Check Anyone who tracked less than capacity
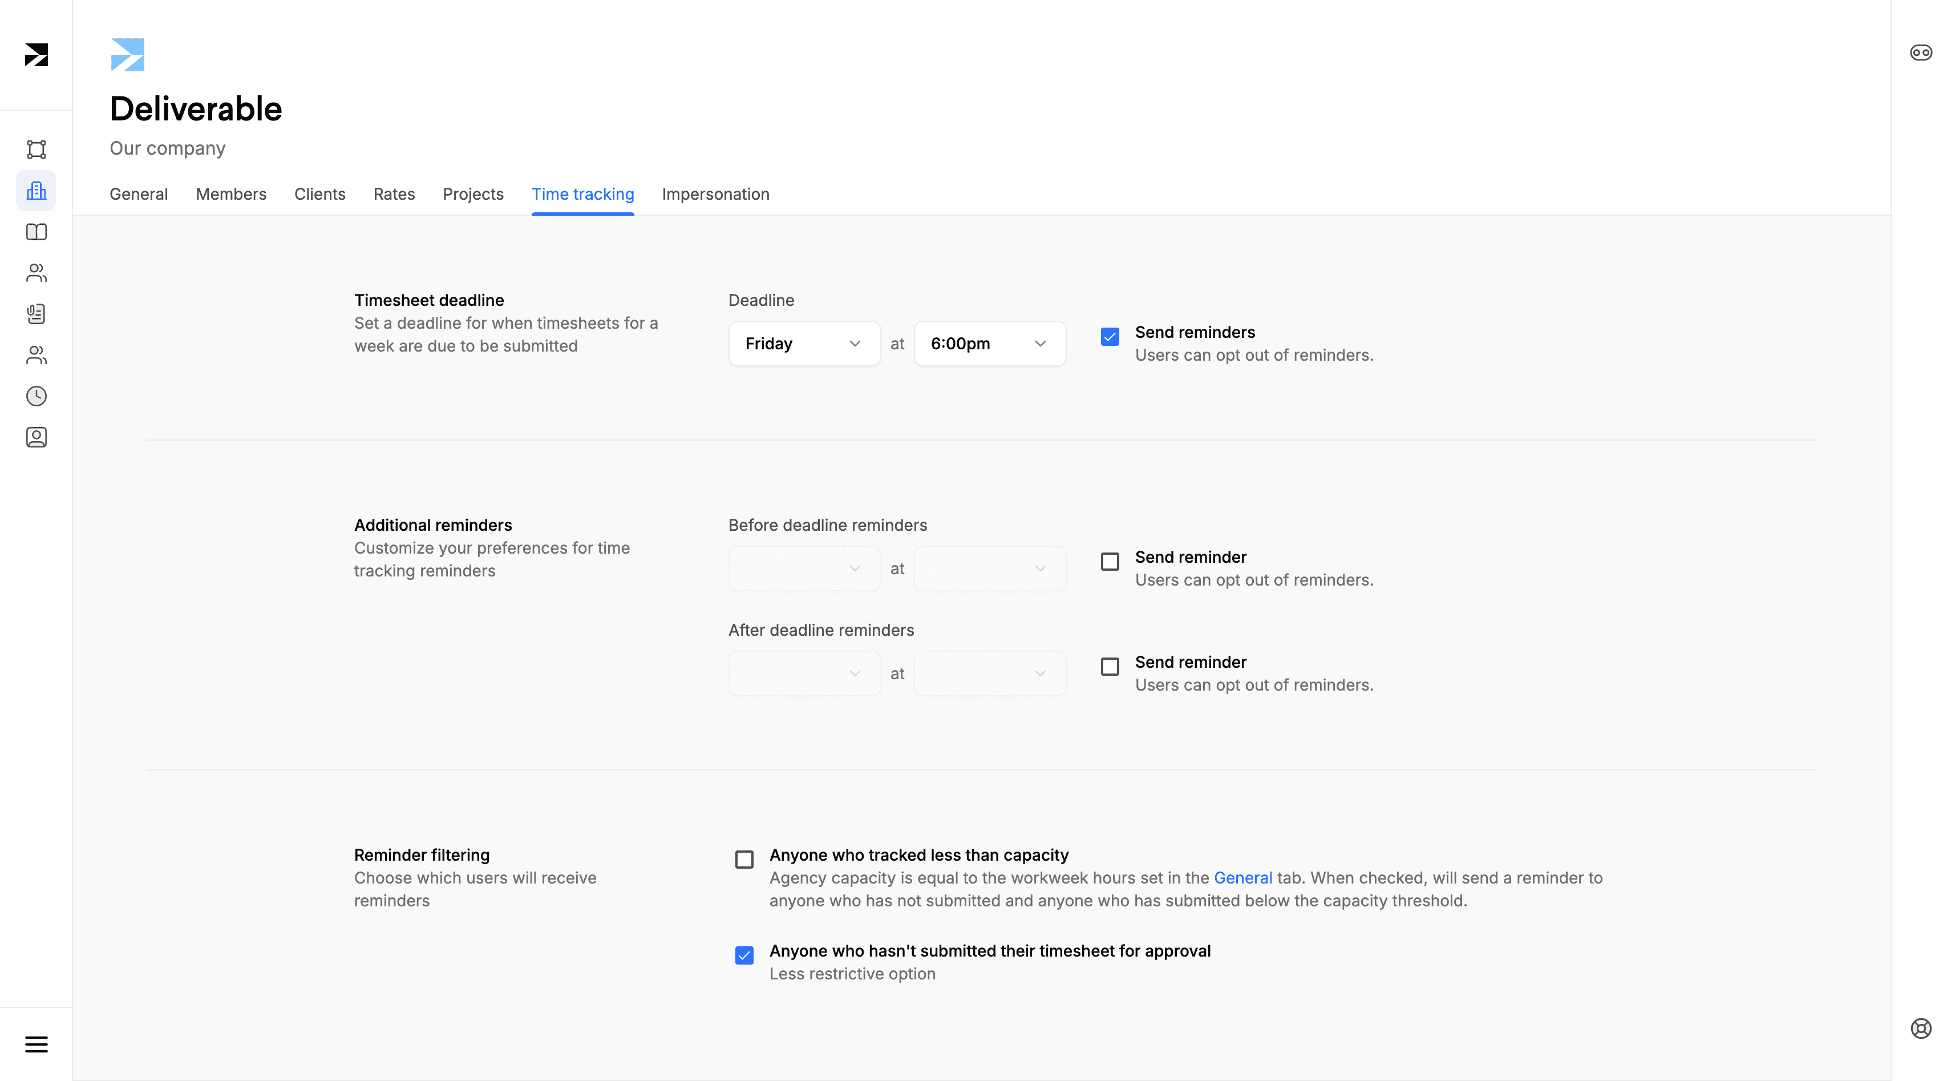Viewport: 1951px width, 1081px height. coord(744,859)
